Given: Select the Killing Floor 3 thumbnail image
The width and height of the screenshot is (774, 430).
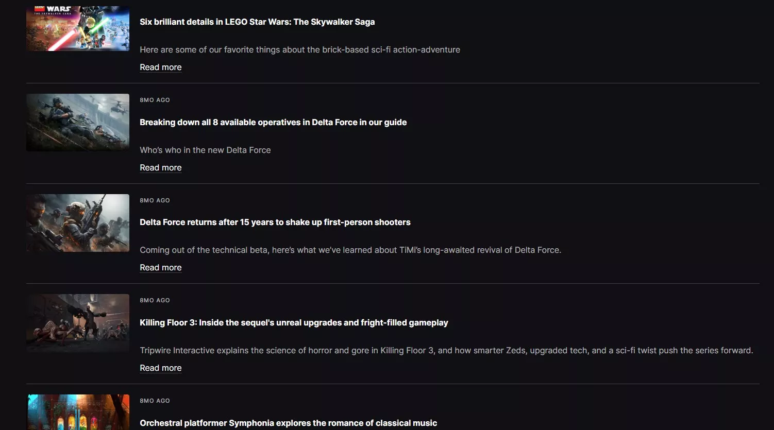Looking at the screenshot, I should (78, 323).
